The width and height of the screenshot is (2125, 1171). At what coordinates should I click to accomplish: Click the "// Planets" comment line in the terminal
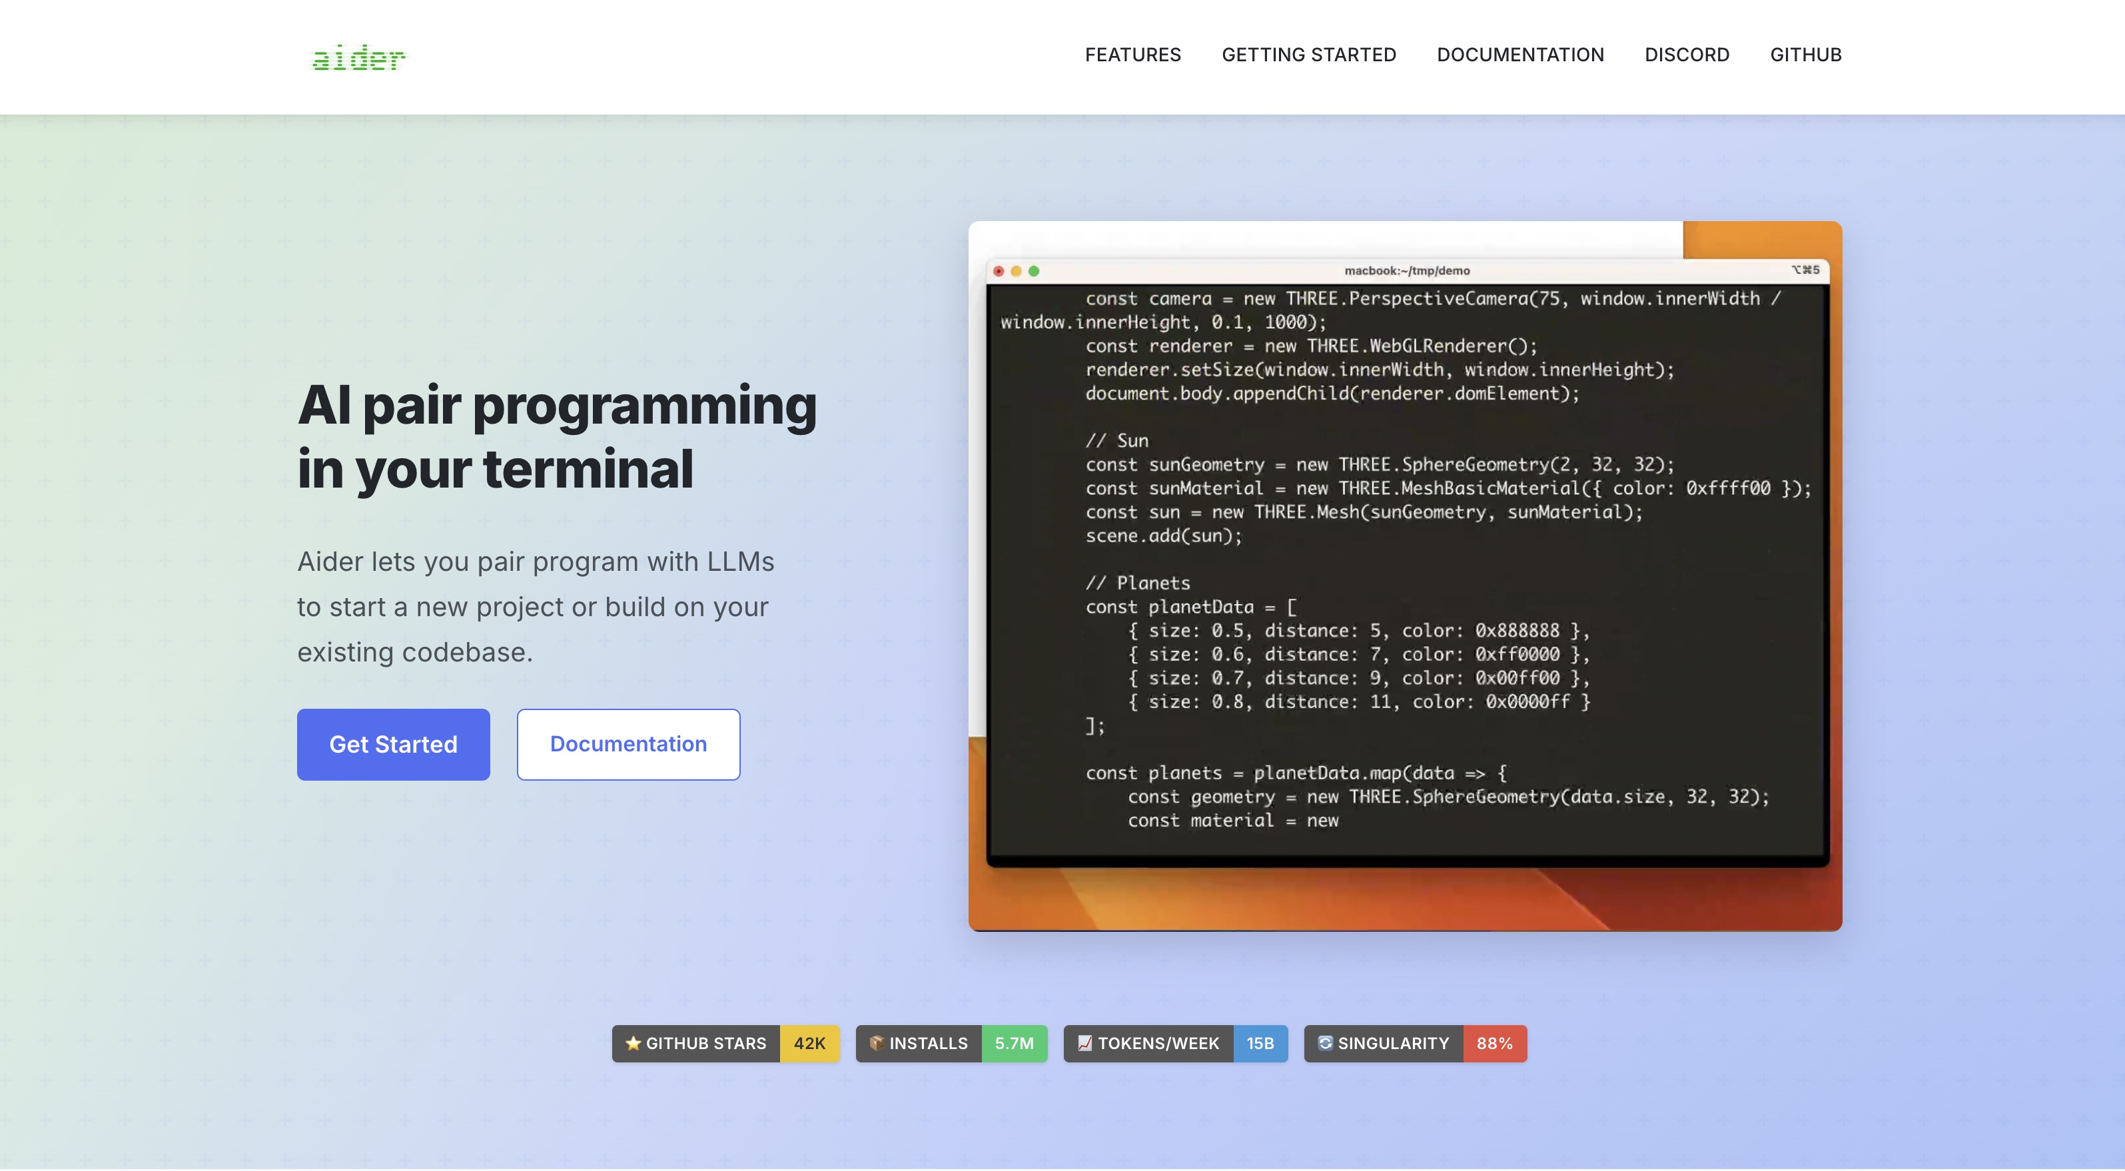[1138, 583]
